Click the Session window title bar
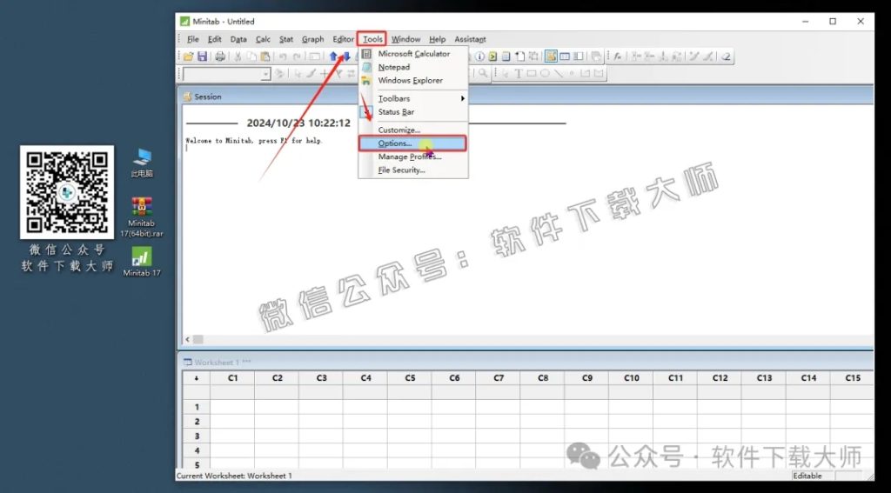Viewport: 891px width, 493px height. point(526,97)
